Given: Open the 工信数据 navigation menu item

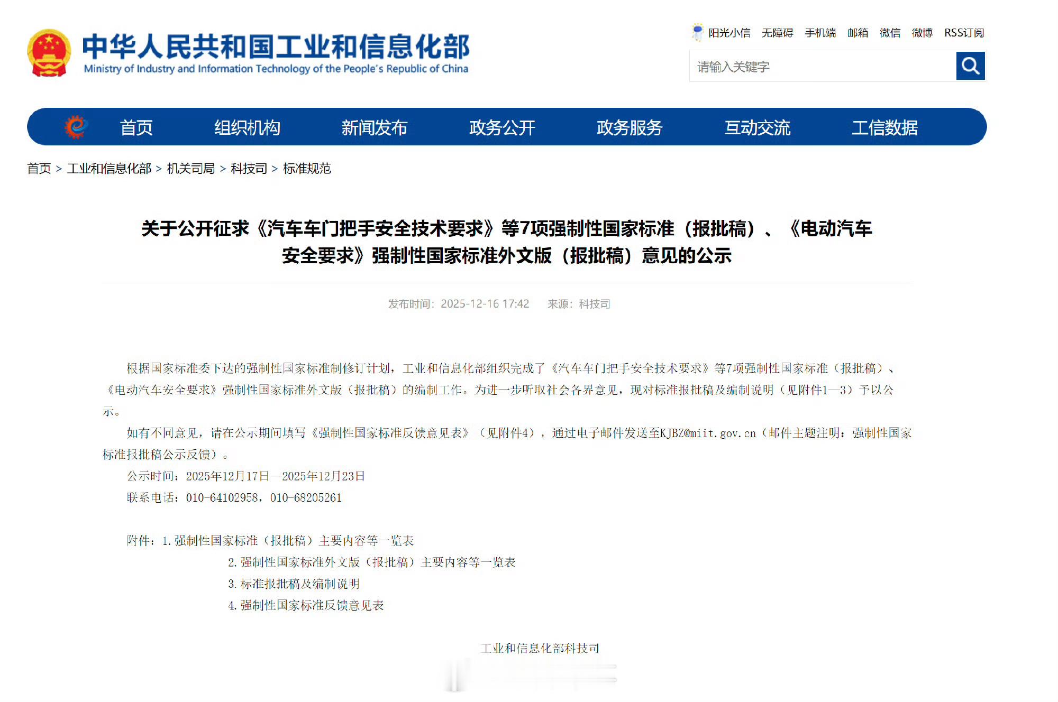Looking at the screenshot, I should pos(885,127).
